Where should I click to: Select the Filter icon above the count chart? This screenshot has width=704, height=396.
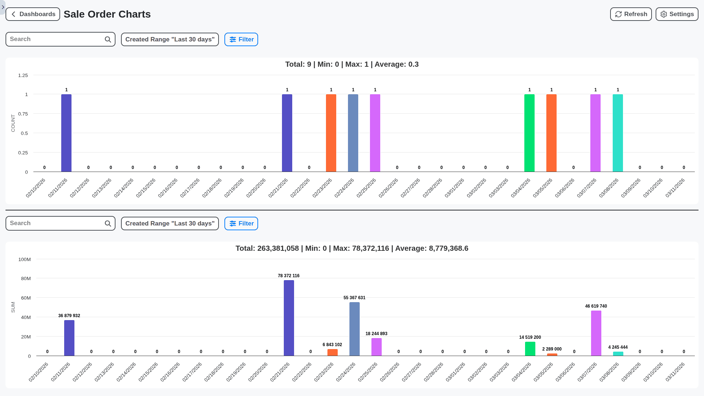233,39
